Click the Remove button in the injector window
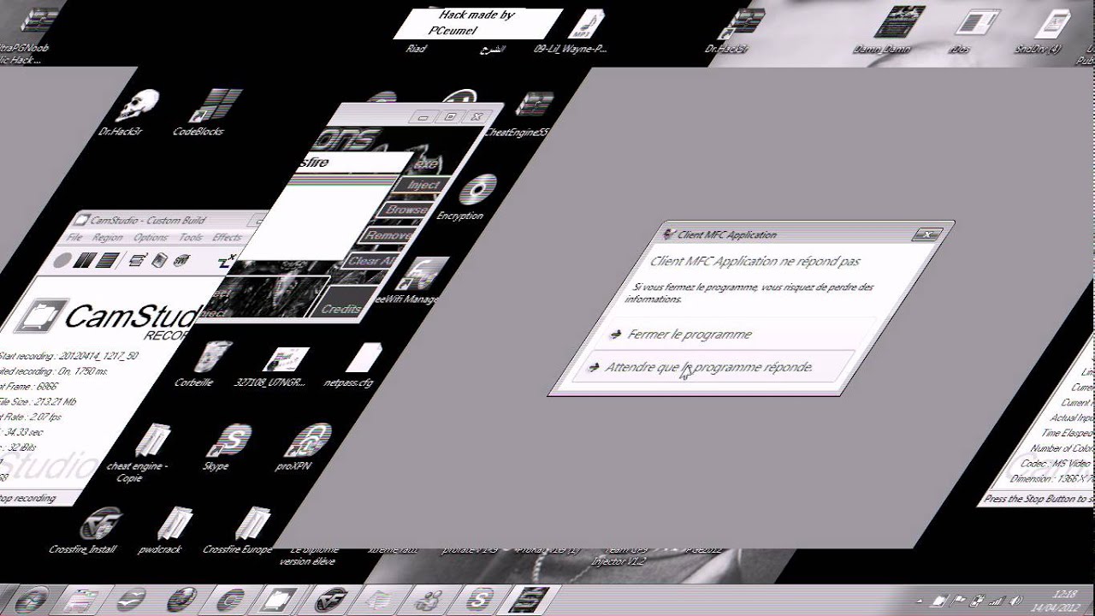 tap(388, 235)
